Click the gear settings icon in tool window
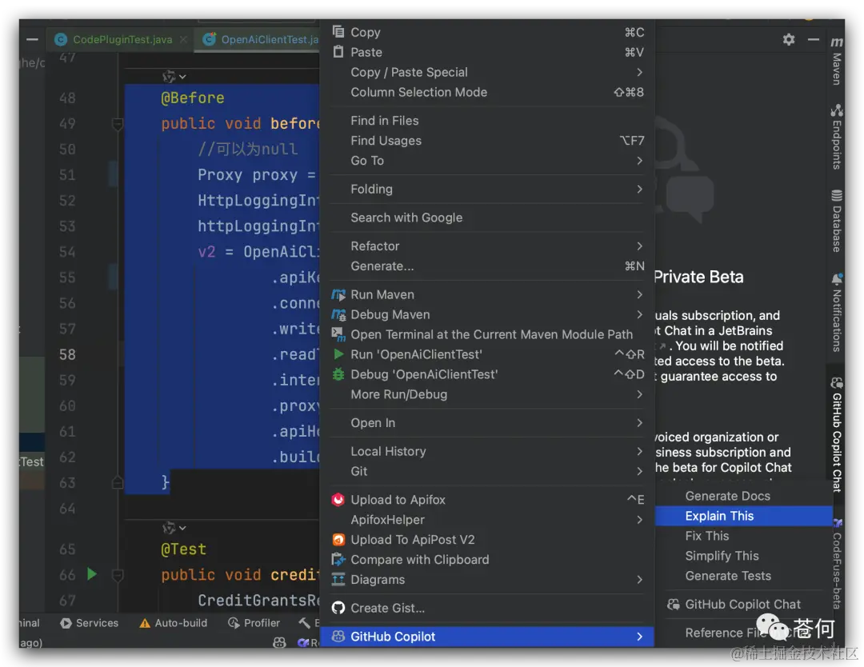Screen dimensions: 864x667 point(789,40)
